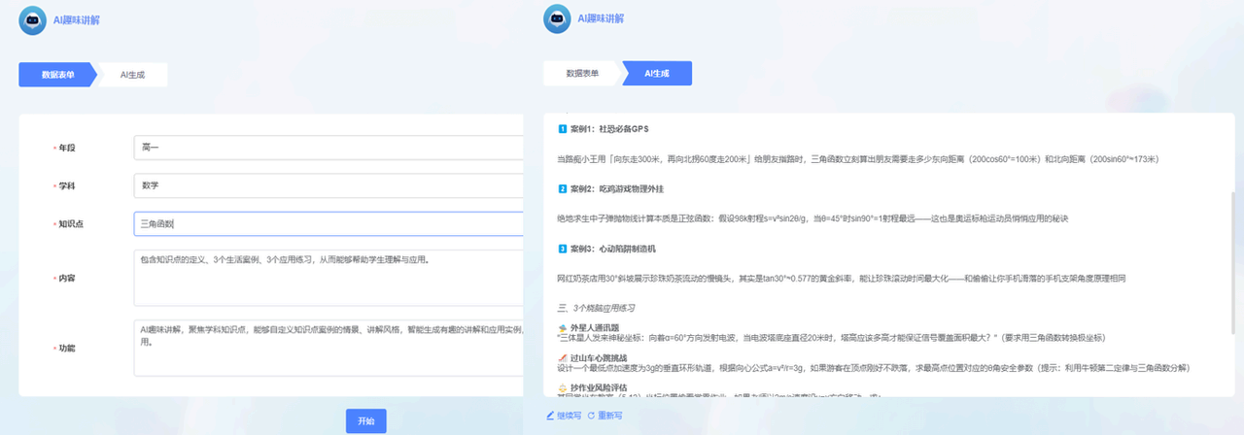Image resolution: width=1244 pixels, height=435 pixels.
Task: Click the paragraph starting 三体星人发来神秘坐标
Action: [831, 338]
